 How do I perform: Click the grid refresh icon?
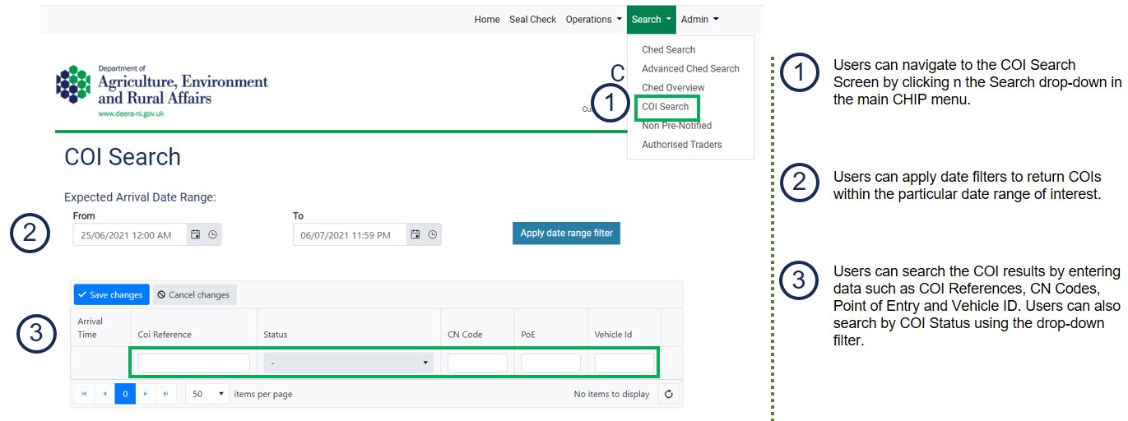[669, 395]
